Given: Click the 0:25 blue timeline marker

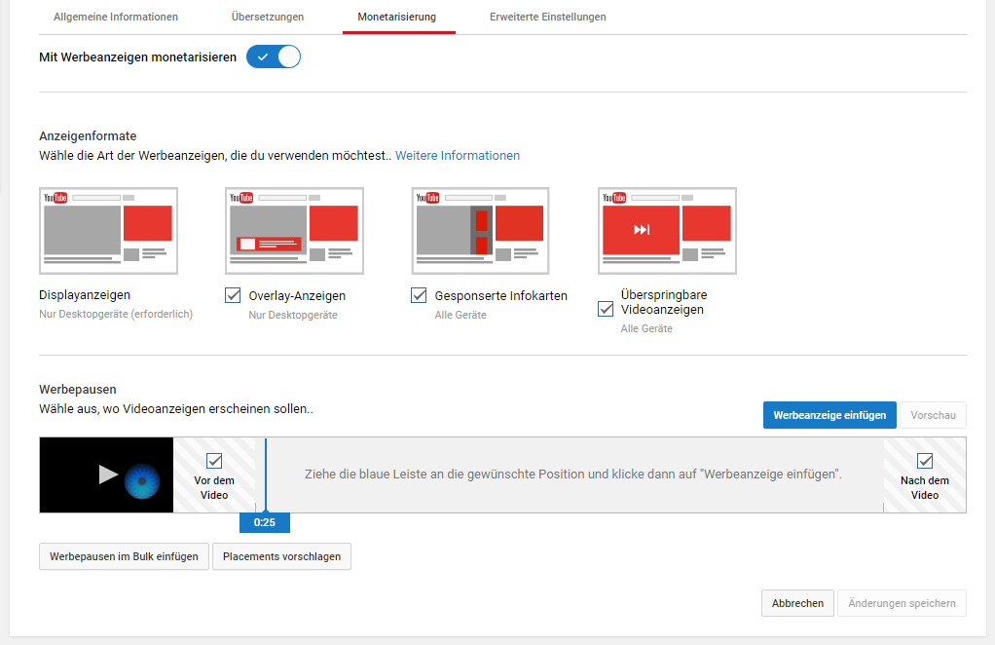Looking at the screenshot, I should pyautogui.click(x=264, y=523).
